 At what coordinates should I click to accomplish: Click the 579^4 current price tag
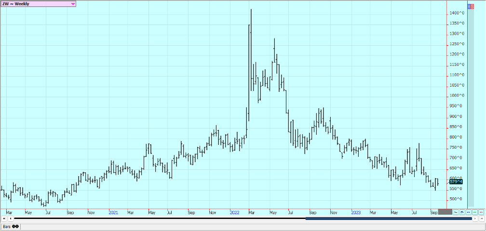[x=456, y=181]
